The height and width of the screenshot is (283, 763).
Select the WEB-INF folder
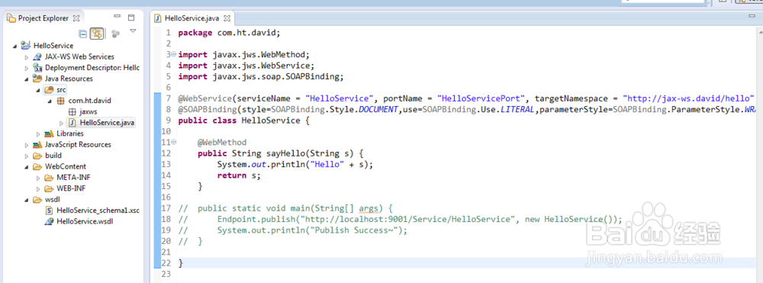click(x=71, y=188)
